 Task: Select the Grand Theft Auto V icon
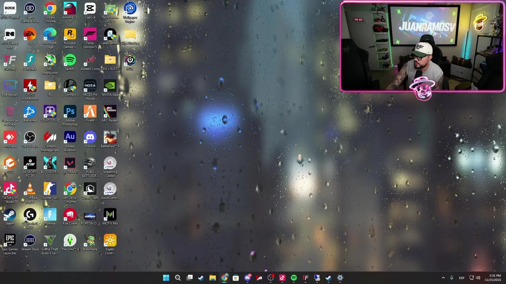tap(50, 245)
